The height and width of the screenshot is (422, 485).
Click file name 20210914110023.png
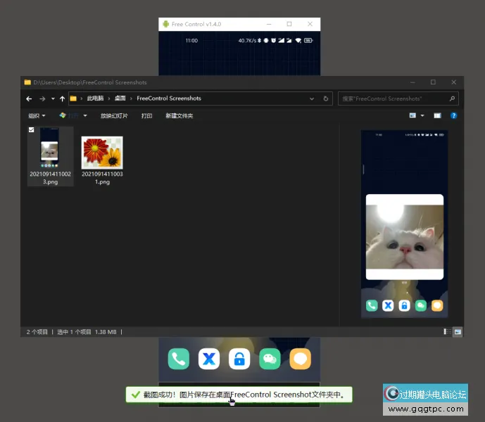50,178
